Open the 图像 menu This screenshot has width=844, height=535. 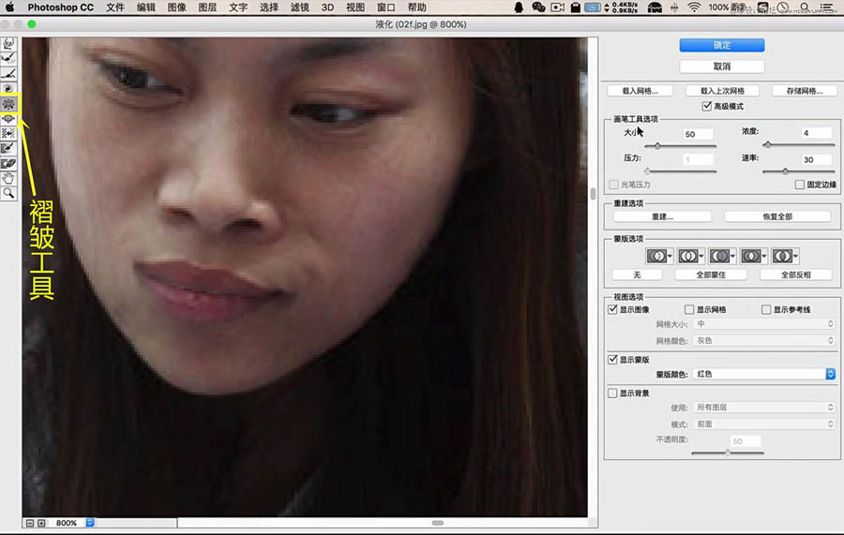point(176,7)
